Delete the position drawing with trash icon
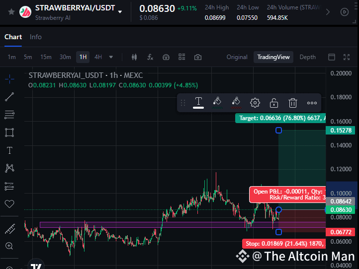Image resolution: width=359 pixels, height=269 pixels. (x=292, y=103)
